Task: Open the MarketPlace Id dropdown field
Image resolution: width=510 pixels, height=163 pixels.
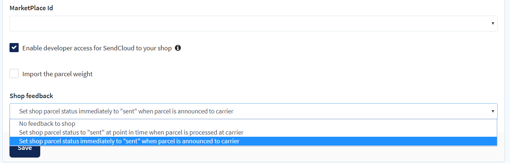Action: pos(253,23)
